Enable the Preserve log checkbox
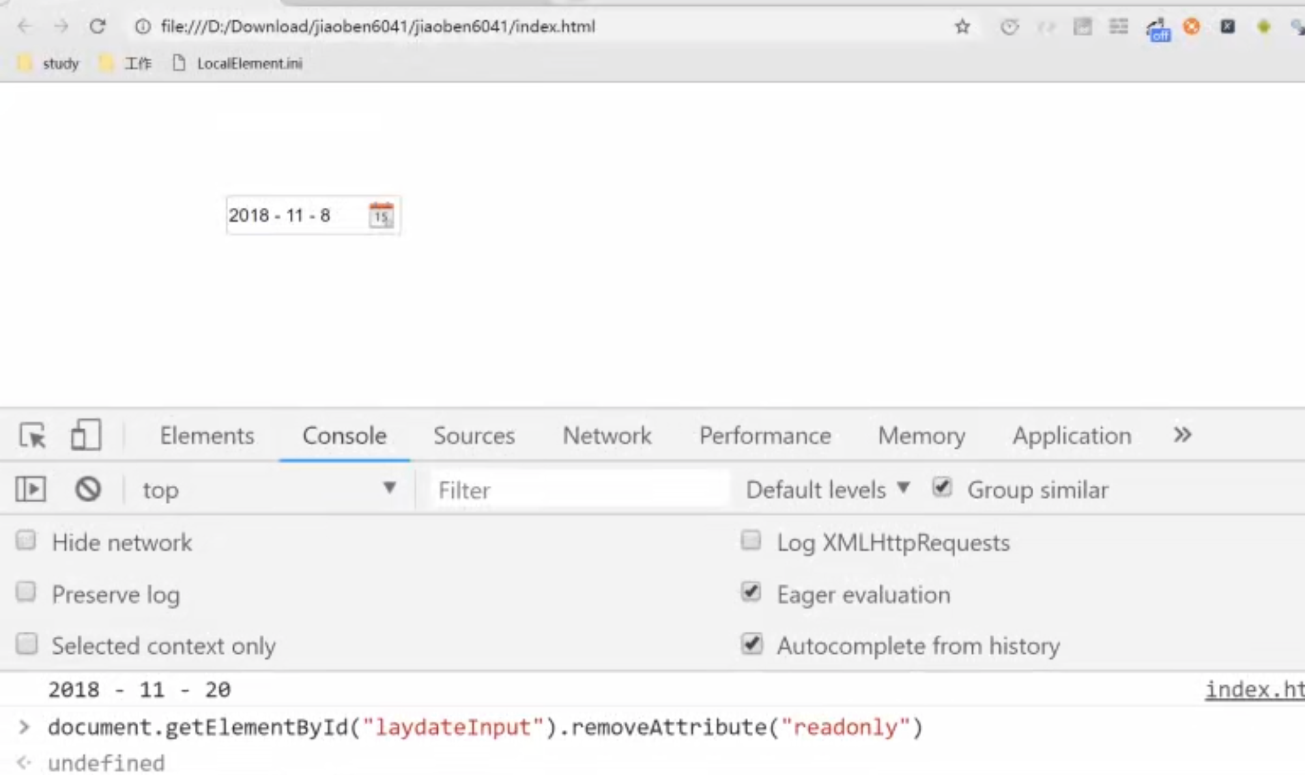 [x=27, y=592]
